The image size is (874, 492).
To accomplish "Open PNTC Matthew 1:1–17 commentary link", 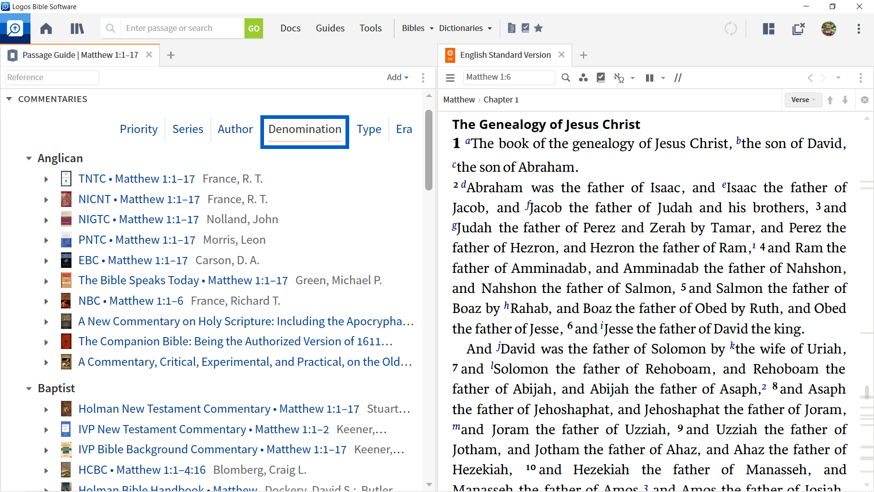I will (x=137, y=240).
